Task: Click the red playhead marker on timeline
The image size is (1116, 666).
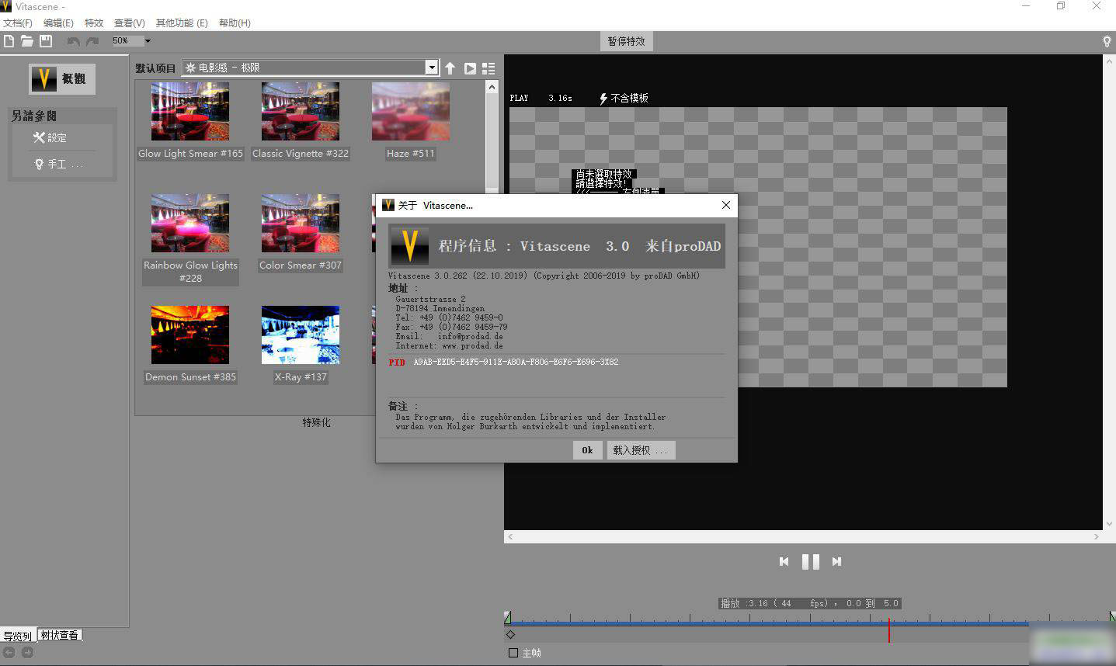Action: (x=889, y=630)
